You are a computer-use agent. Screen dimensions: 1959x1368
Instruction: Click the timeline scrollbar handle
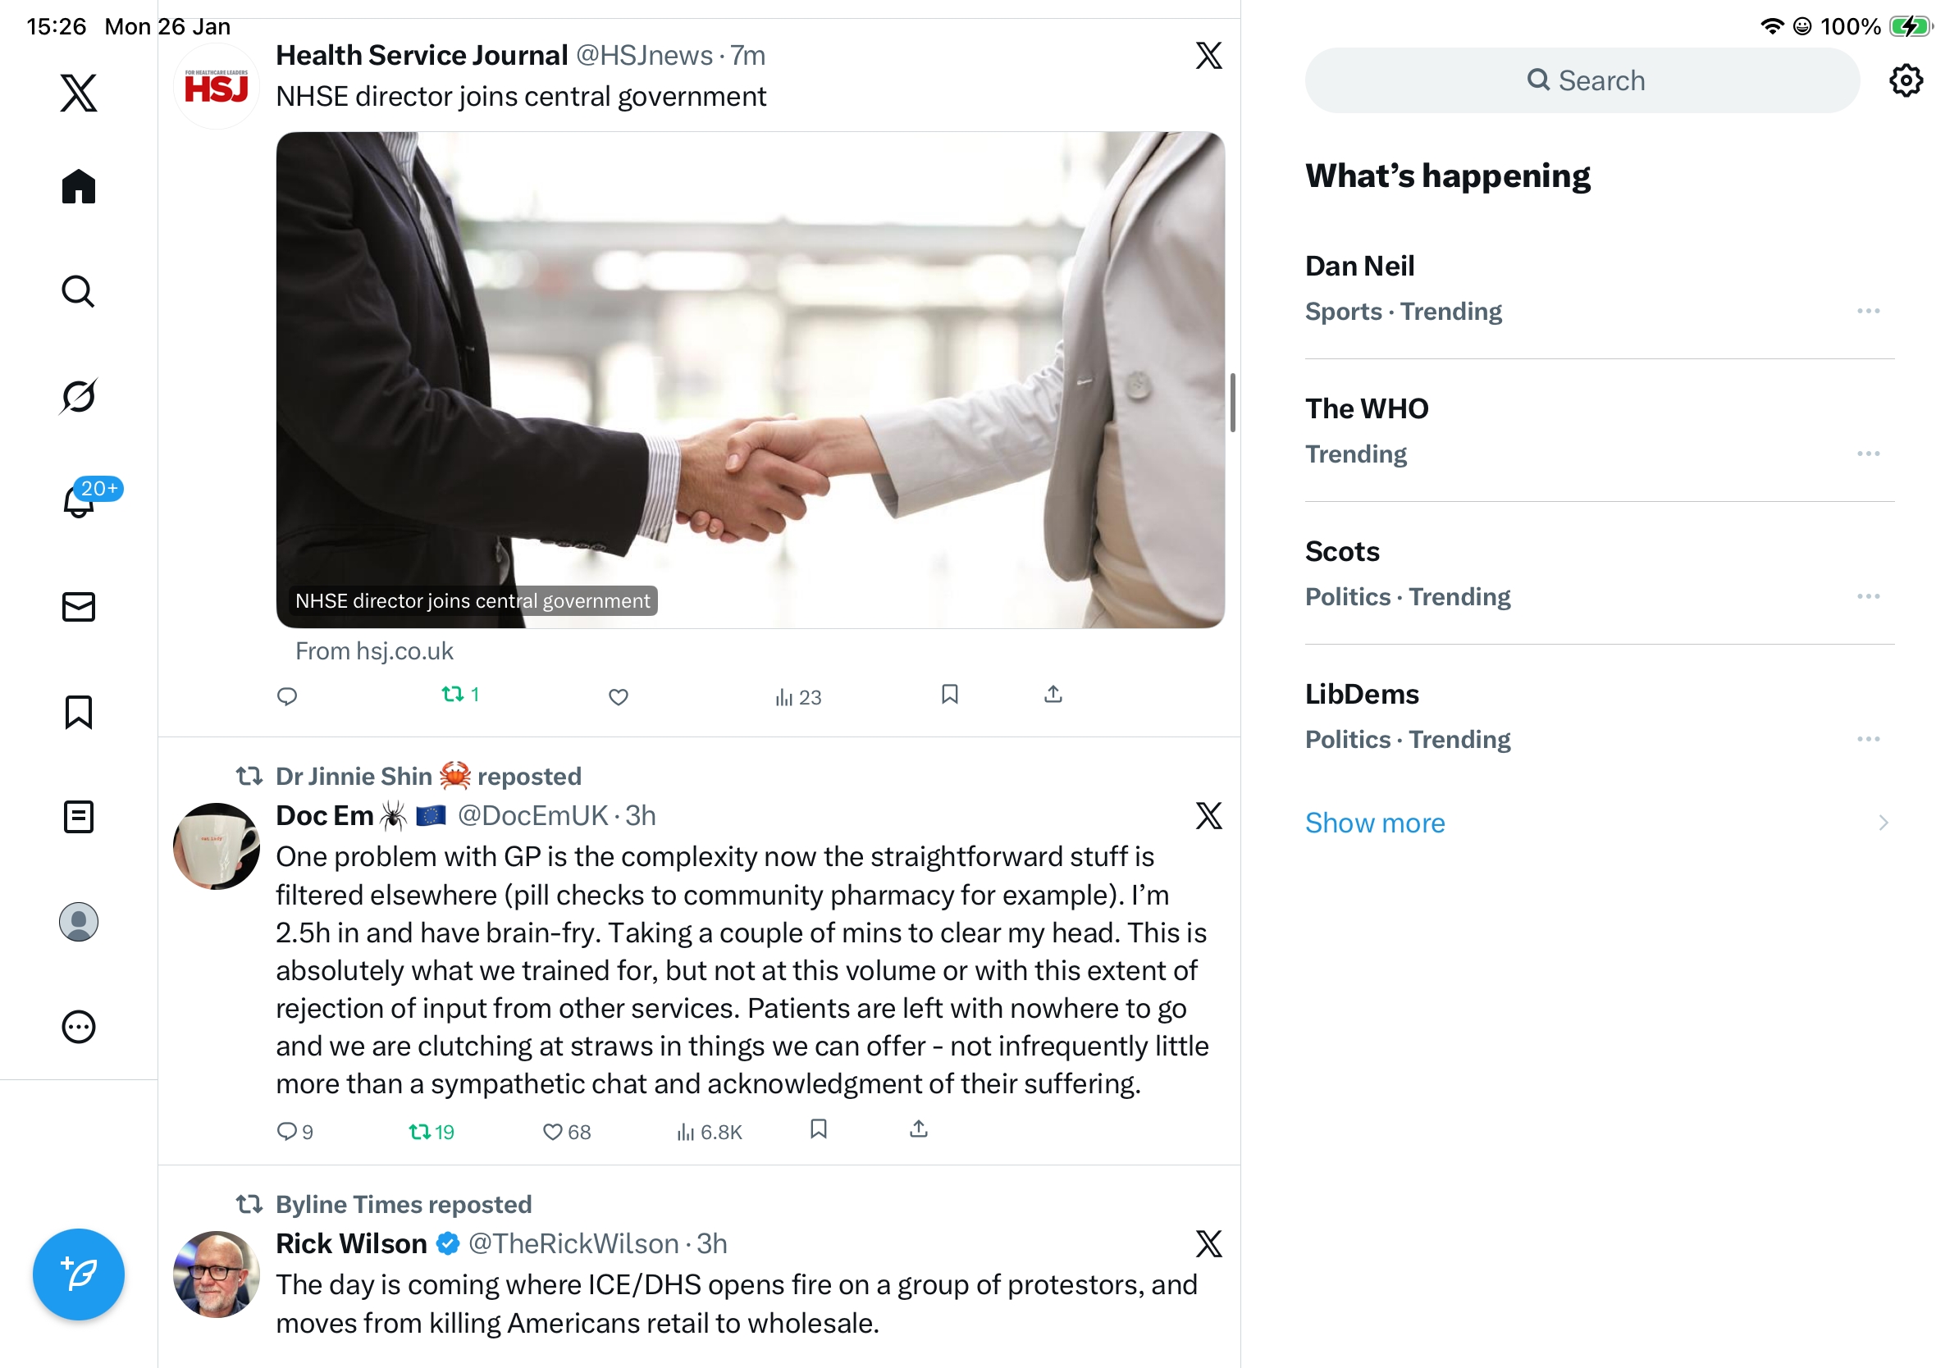[1232, 403]
